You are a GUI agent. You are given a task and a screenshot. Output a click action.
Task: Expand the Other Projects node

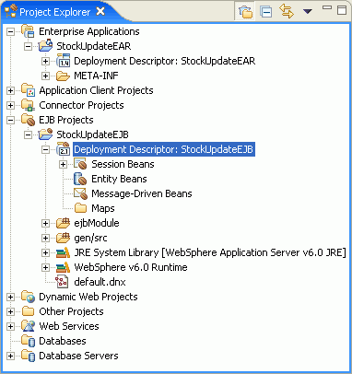[x=10, y=311]
